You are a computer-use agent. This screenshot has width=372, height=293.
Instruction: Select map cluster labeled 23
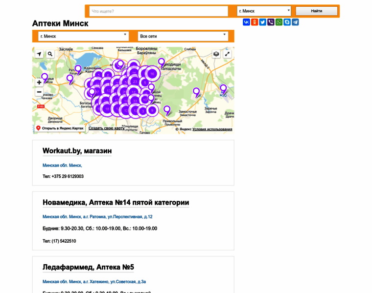click(x=135, y=82)
